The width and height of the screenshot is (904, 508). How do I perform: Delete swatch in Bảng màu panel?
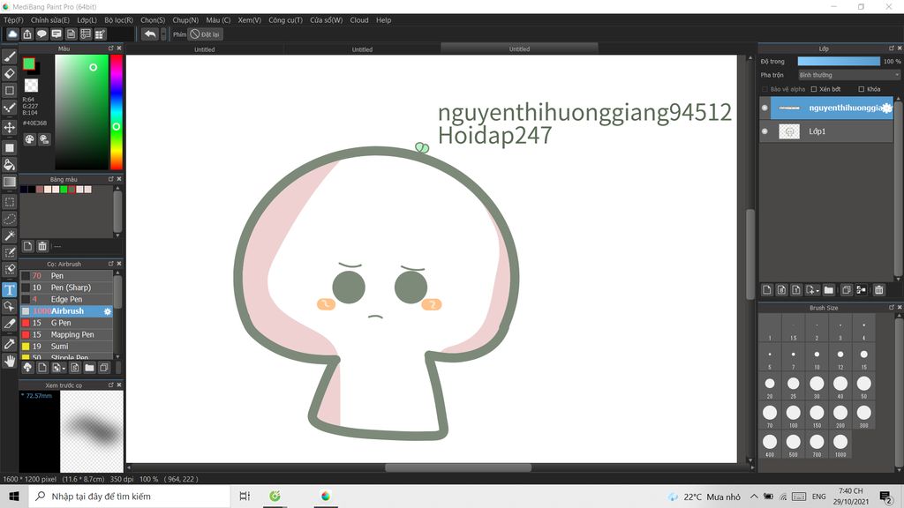coord(42,247)
